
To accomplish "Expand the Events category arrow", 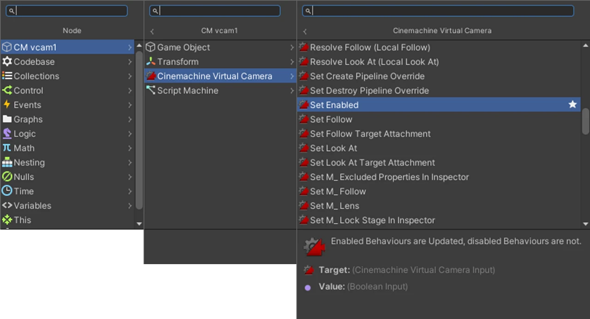I will [x=130, y=105].
